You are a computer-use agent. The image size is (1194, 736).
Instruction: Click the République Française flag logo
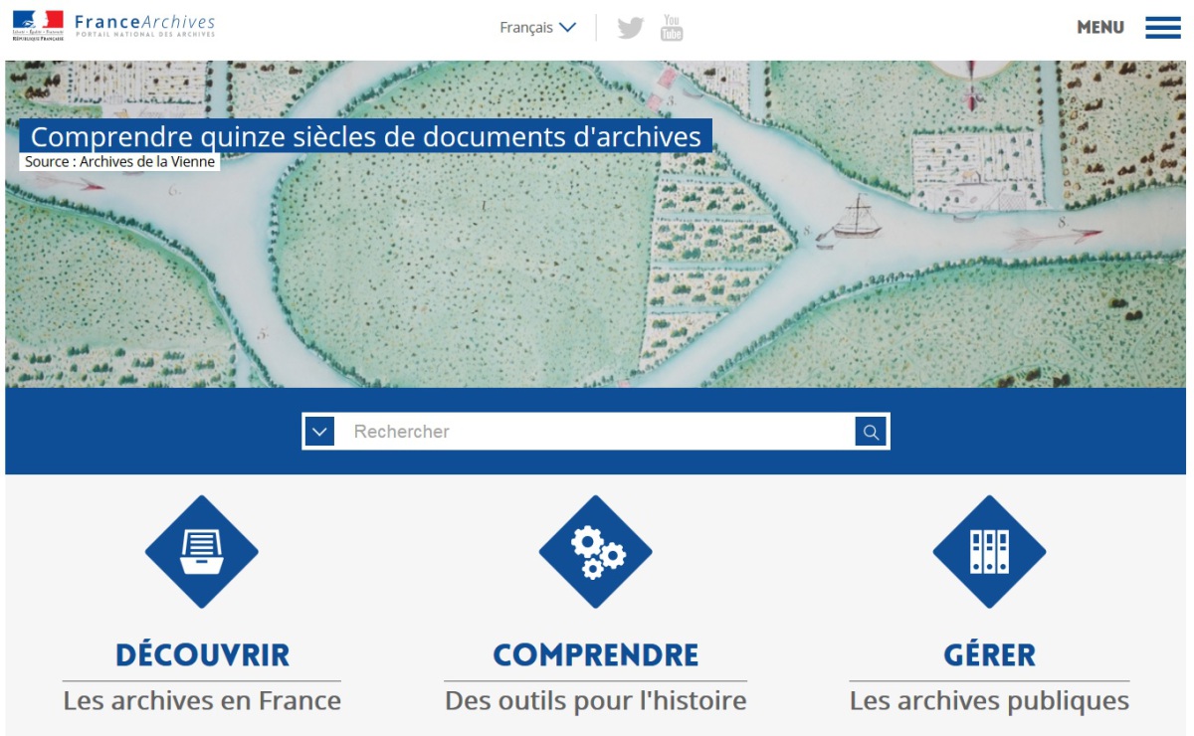(x=38, y=25)
